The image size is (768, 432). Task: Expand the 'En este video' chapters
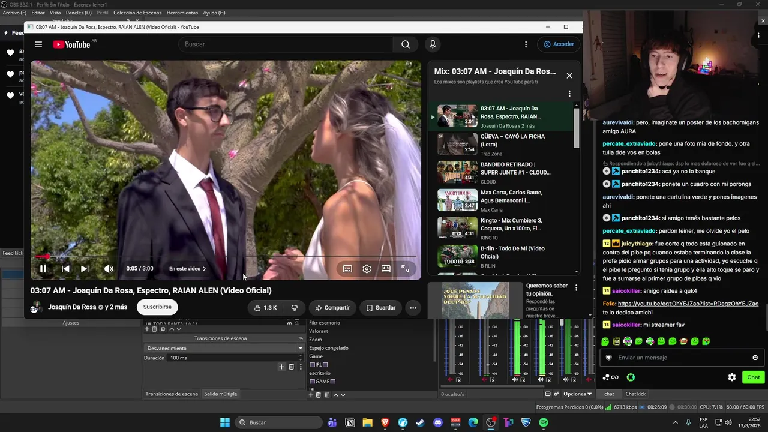(x=187, y=269)
